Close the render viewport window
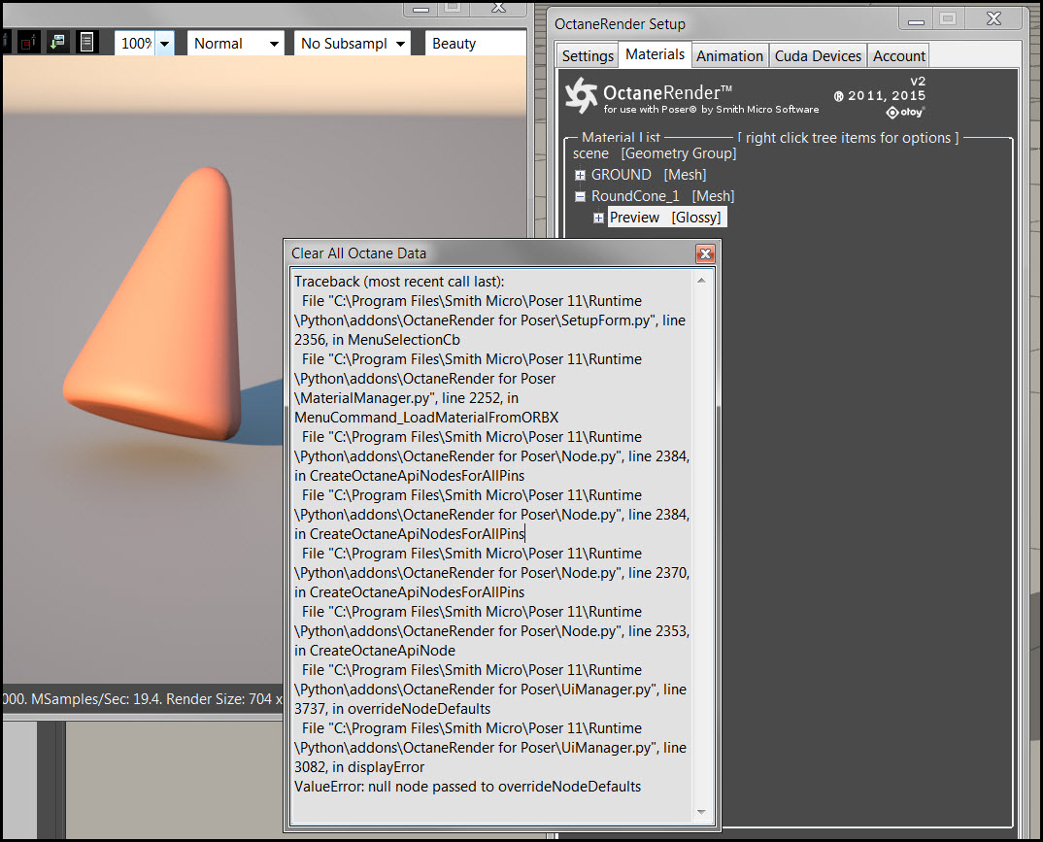Viewport: 1043px width, 842px height. (498, 9)
